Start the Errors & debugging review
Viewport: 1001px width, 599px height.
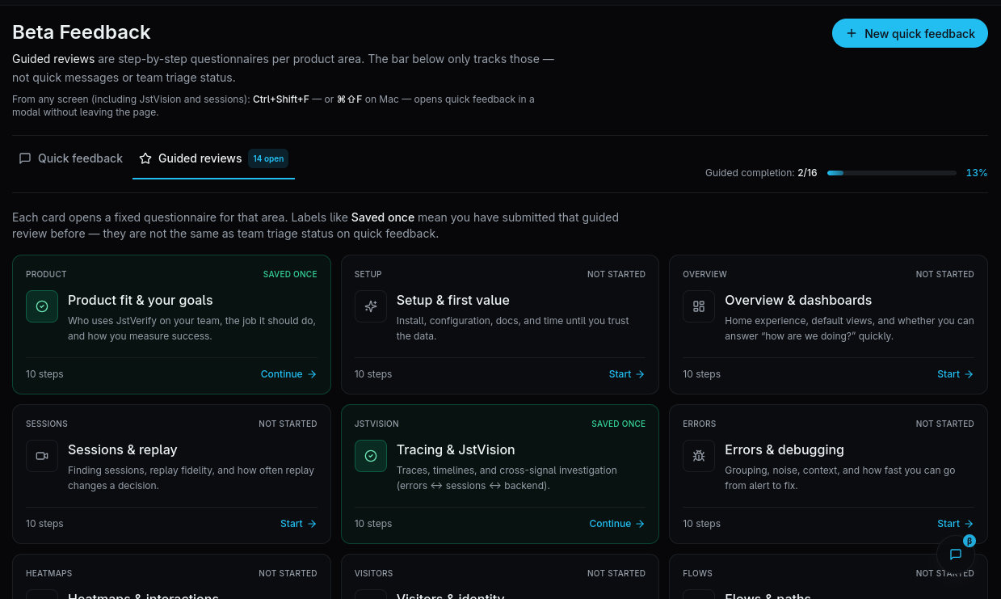pos(956,524)
